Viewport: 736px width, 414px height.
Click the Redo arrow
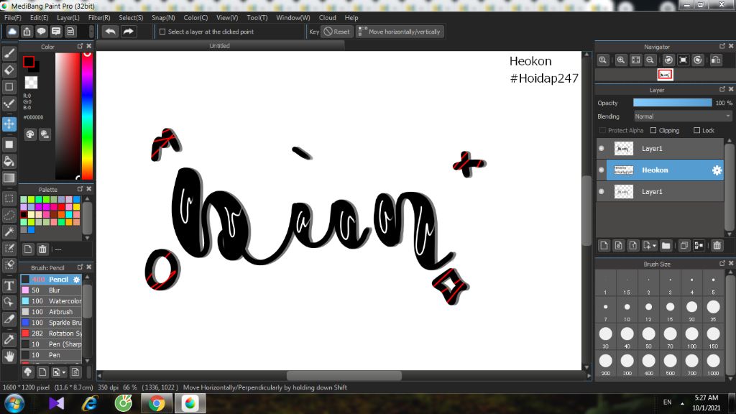tap(128, 32)
